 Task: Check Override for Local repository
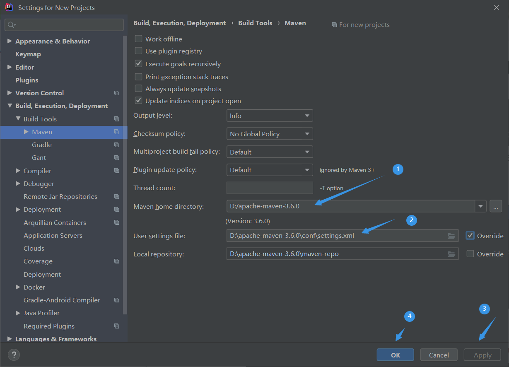(x=470, y=254)
